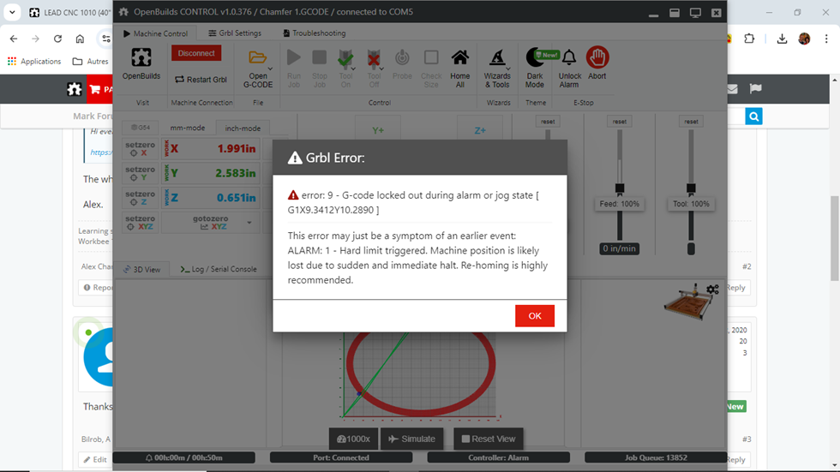The image size is (840, 472).
Task: Click the Stop Job icon
Action: pyautogui.click(x=319, y=60)
